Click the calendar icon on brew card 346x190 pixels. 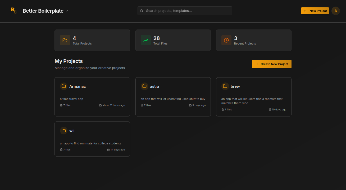click(270, 109)
